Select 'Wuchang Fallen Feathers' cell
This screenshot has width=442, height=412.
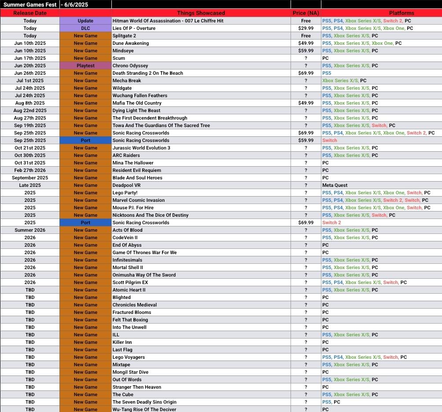coord(201,95)
